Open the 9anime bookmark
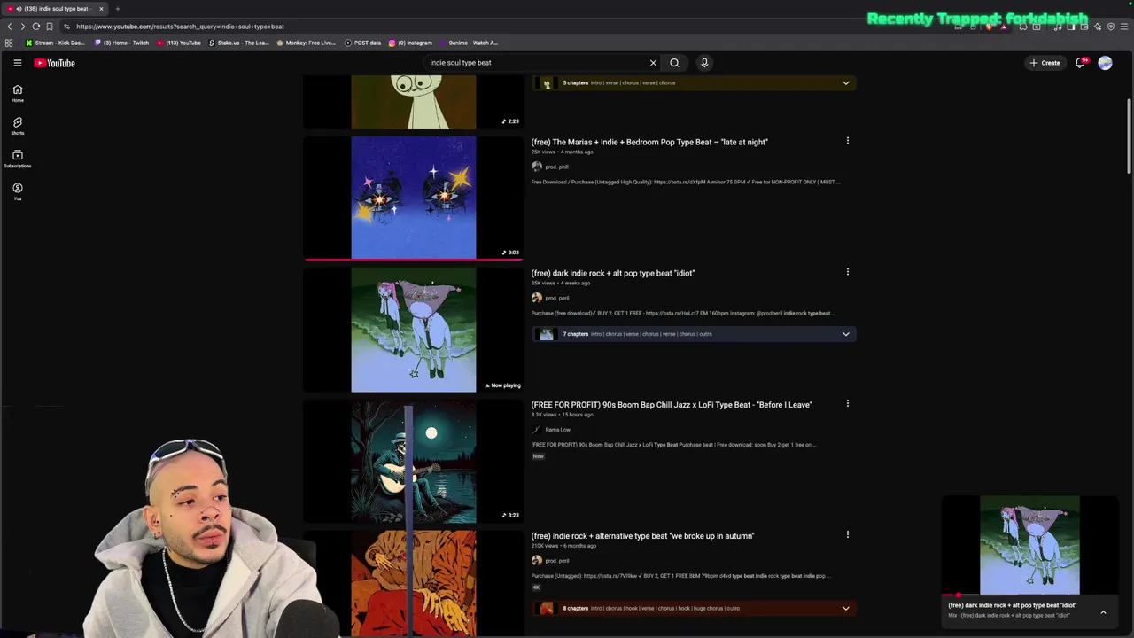Image resolution: width=1134 pixels, height=638 pixels. point(469,43)
